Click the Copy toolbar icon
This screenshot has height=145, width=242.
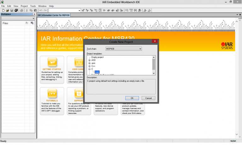click(x=31, y=10)
